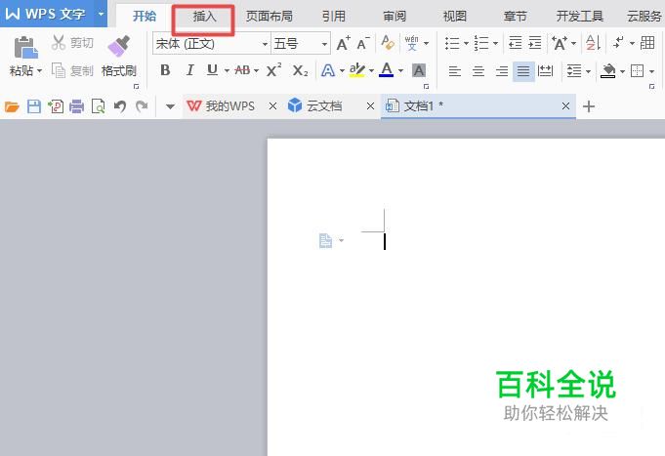
Task: Open bullet list style dropdown
Action: point(466,43)
